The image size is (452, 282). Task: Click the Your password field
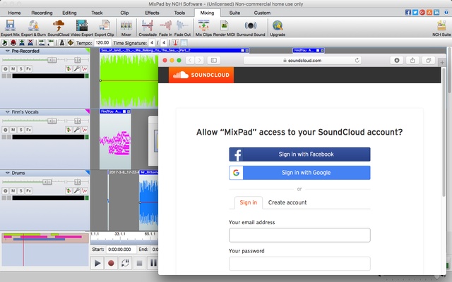click(x=299, y=264)
